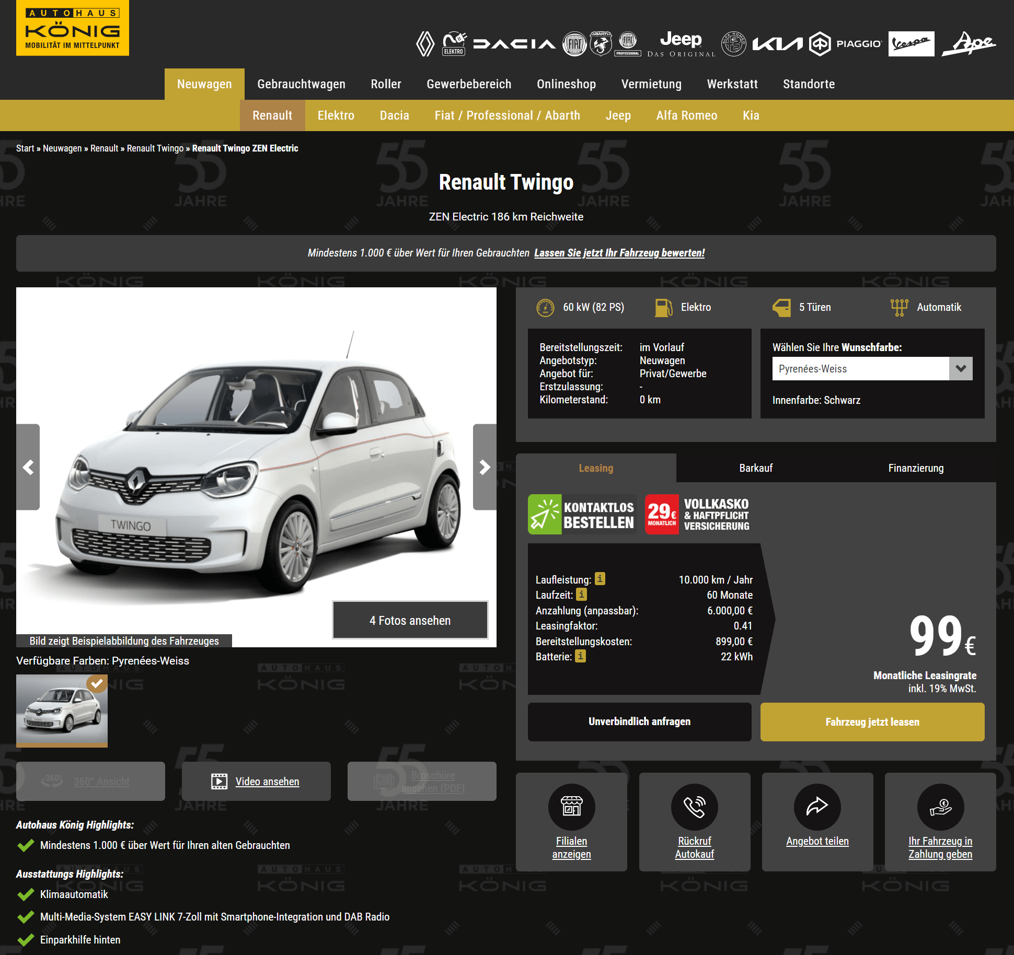
Task: Select the Kia submenu item
Action: [751, 115]
